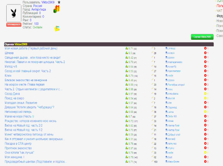The width and height of the screenshot is (223, 166).
Task: Click user icon in Моя новая работа row
Action: 166,48
